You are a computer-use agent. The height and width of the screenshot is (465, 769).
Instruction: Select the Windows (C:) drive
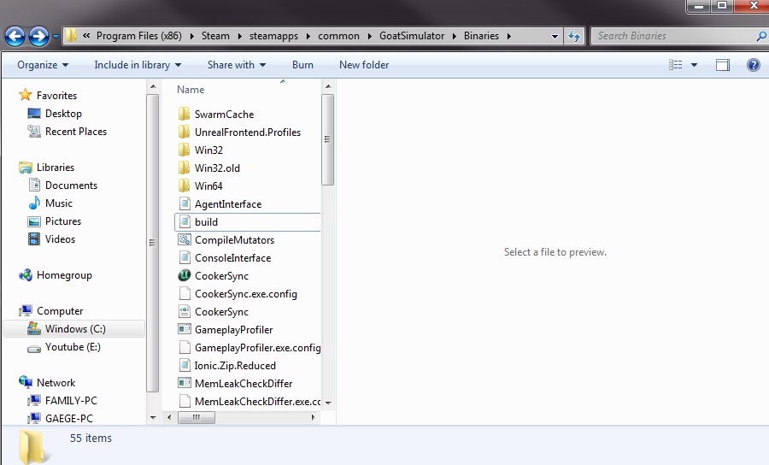73,328
